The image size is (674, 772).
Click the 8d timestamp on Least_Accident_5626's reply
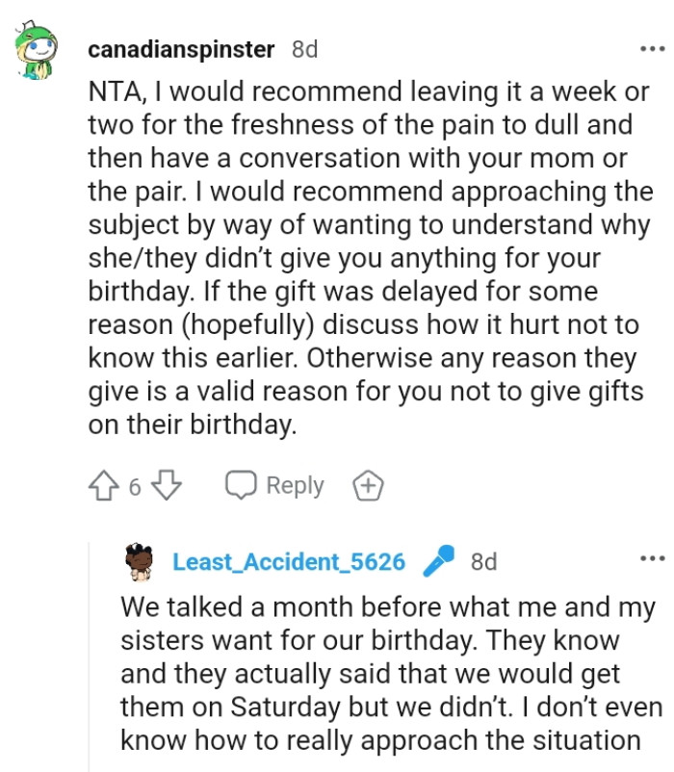[483, 561]
